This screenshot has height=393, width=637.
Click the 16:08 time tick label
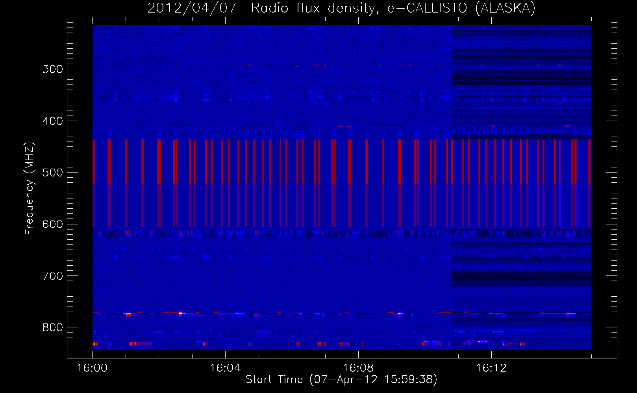(x=358, y=368)
